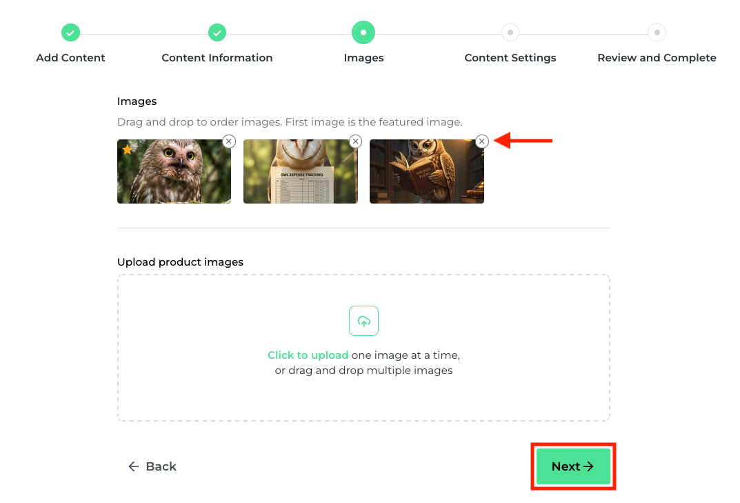This screenshot has width=740, height=503.
Task: Click the 'Click to upload' link
Action: click(x=308, y=355)
